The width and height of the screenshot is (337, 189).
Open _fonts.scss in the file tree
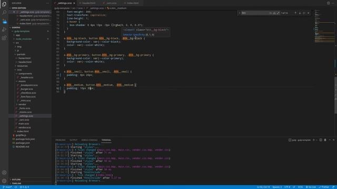[25, 108]
